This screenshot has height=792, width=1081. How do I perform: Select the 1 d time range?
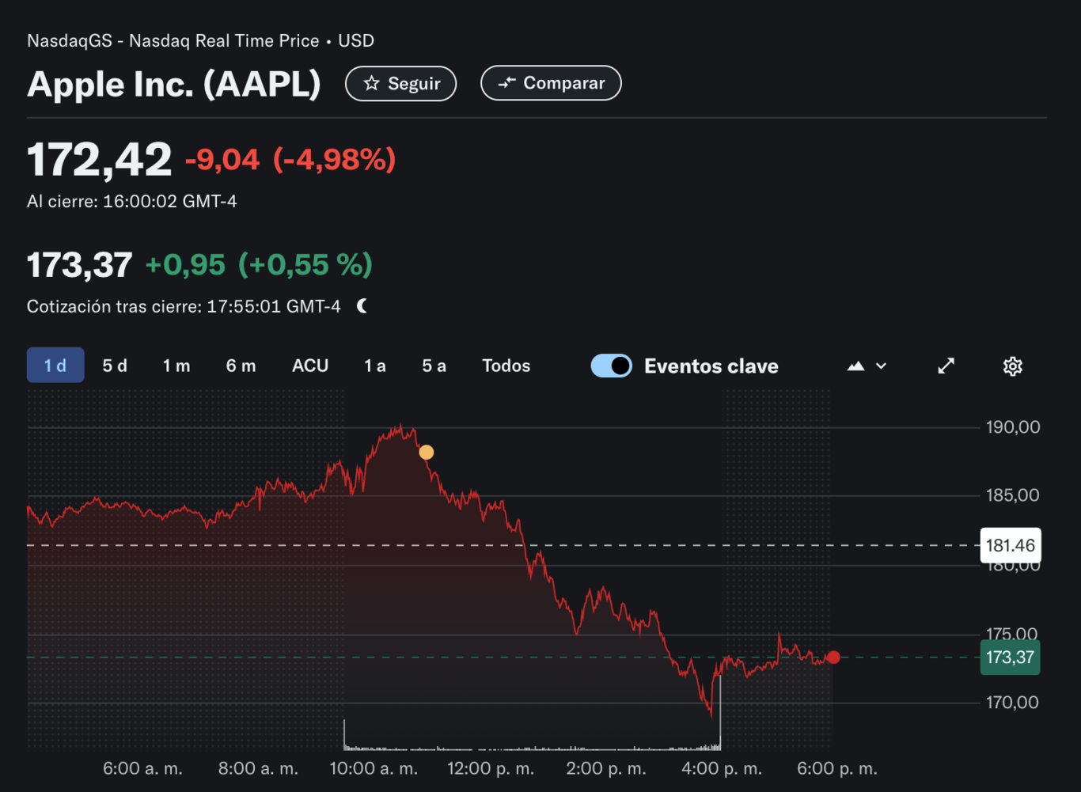(x=55, y=366)
